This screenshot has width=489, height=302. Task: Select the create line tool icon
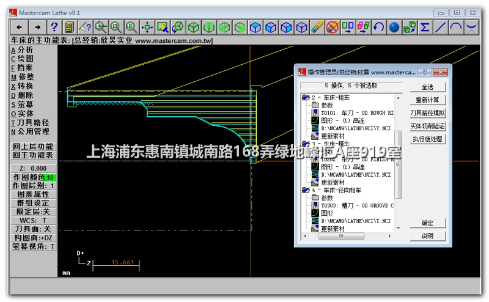tap(440, 27)
